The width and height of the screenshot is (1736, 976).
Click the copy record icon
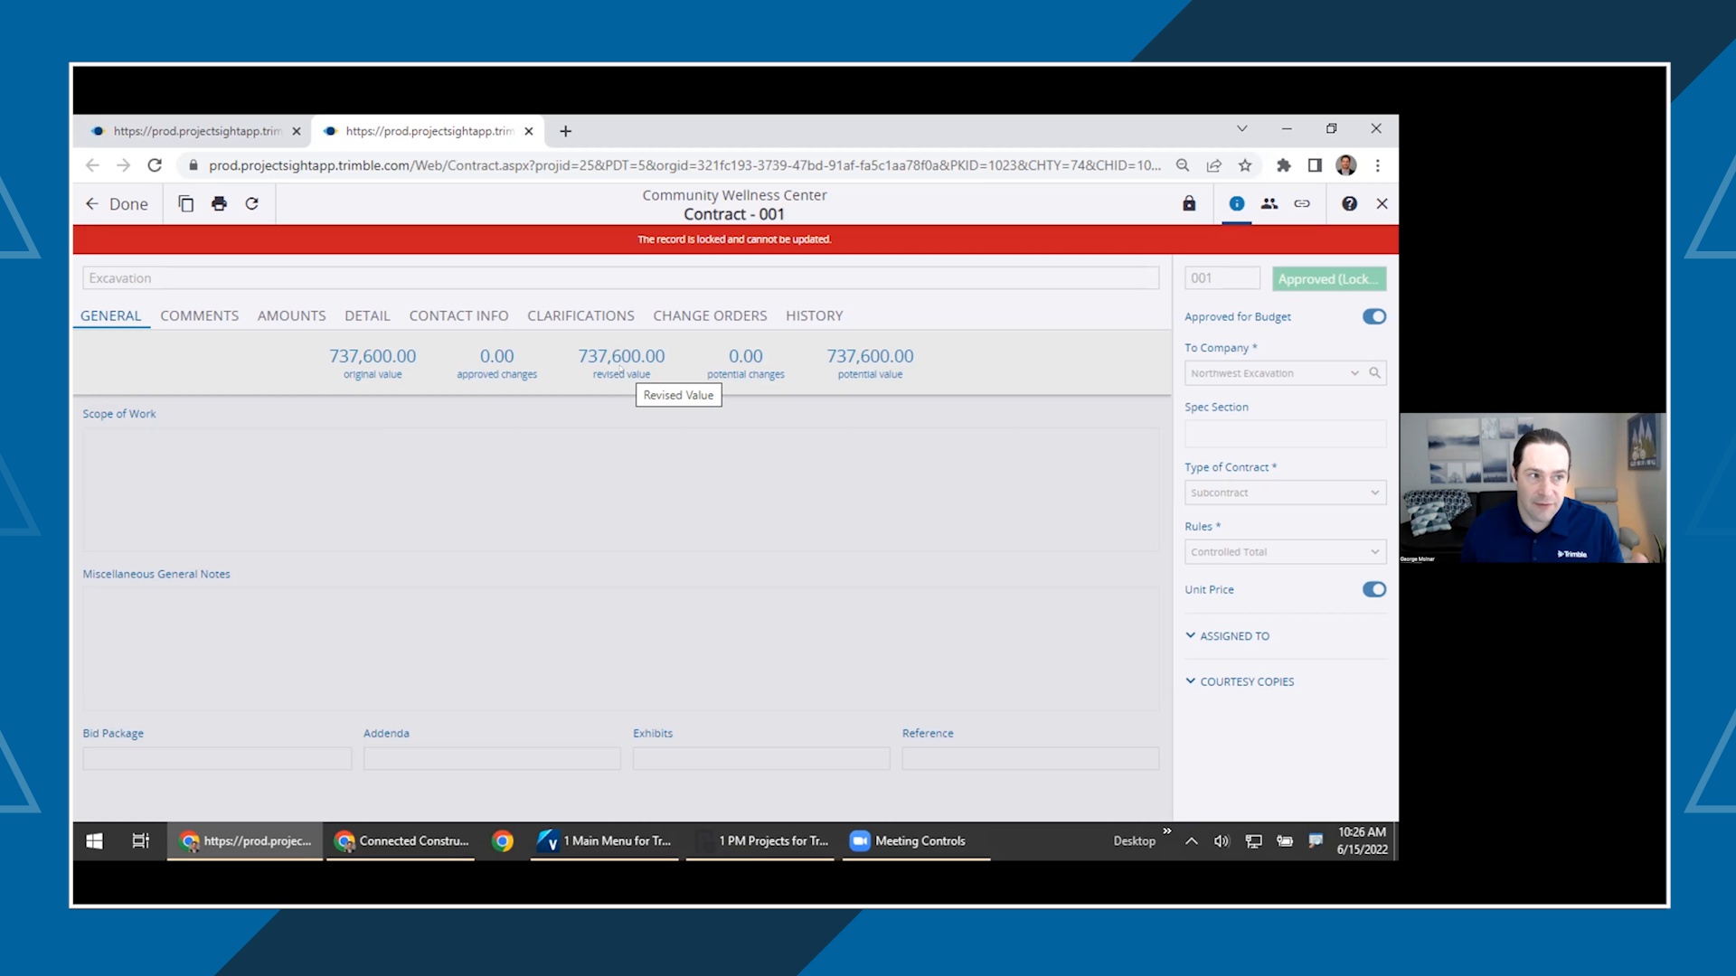(186, 204)
